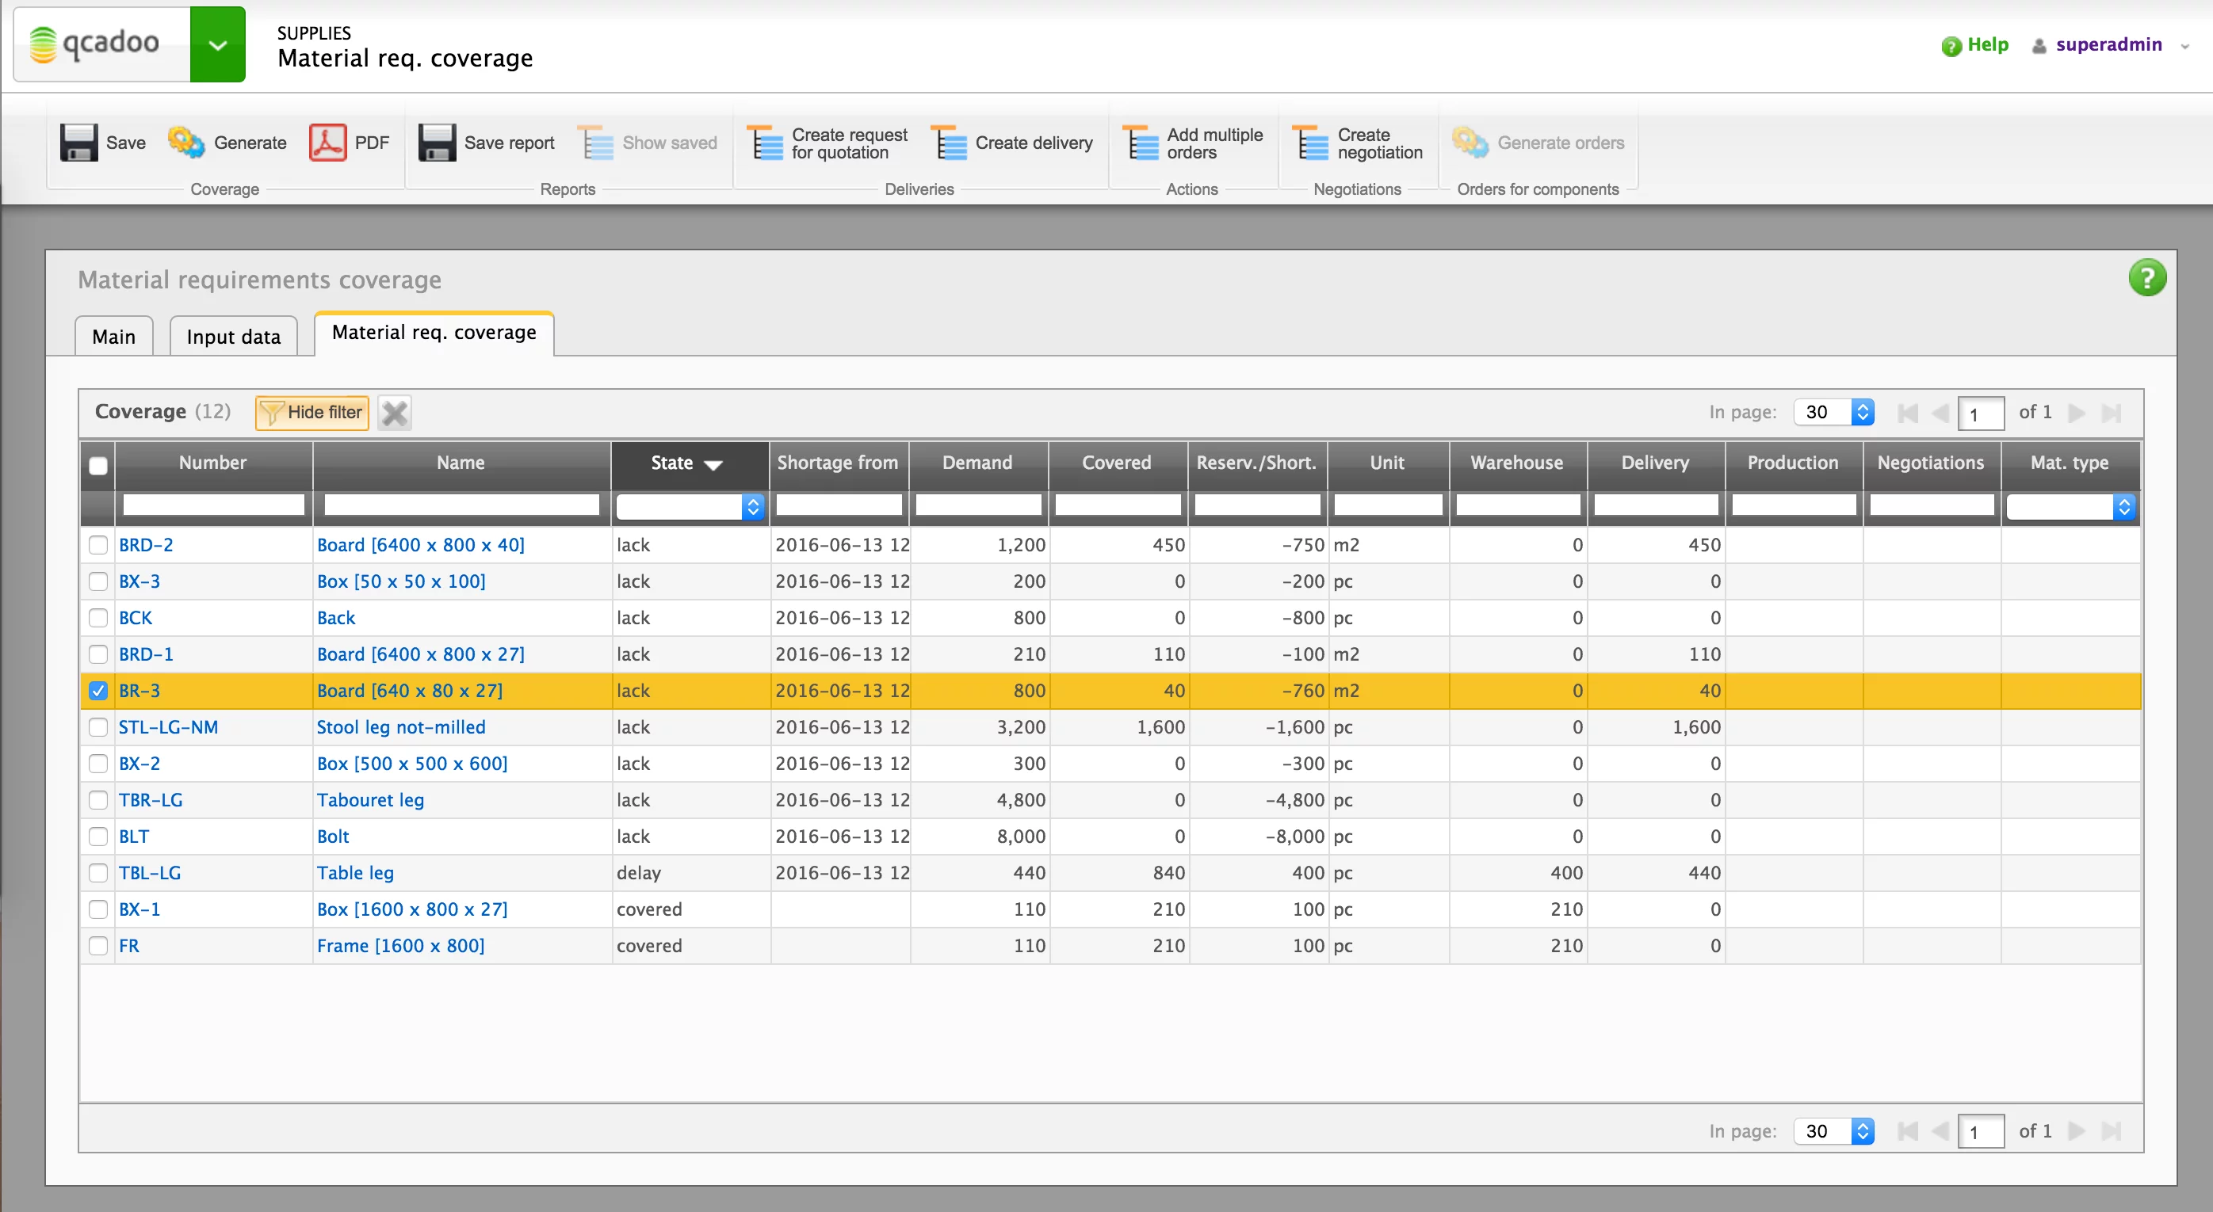2213x1212 pixels.
Task: Click the Unit filter input field
Action: 1389,505
